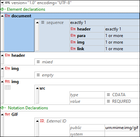Click the mixed content cell under header

click(87, 62)
